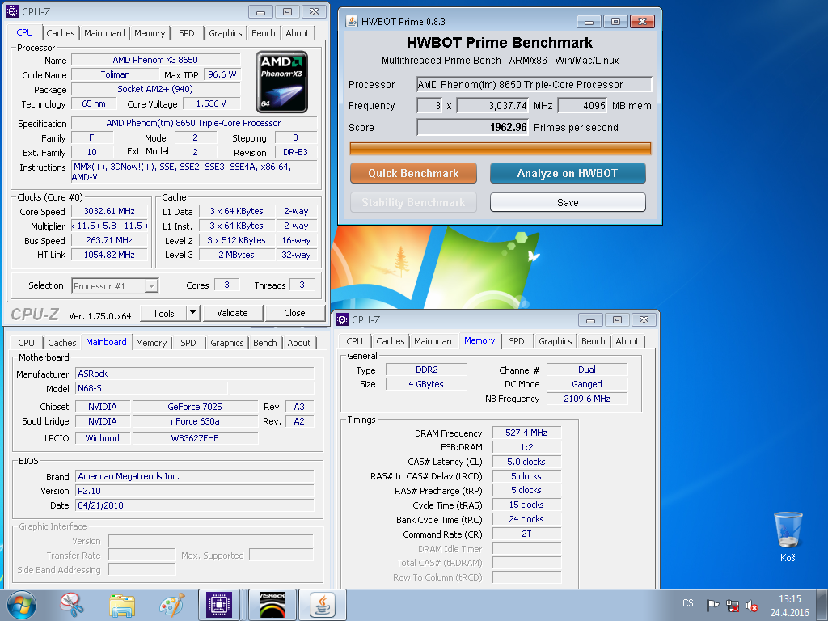This screenshot has width=828, height=621.
Task: Open the Windows Start orb
Action: (22, 605)
